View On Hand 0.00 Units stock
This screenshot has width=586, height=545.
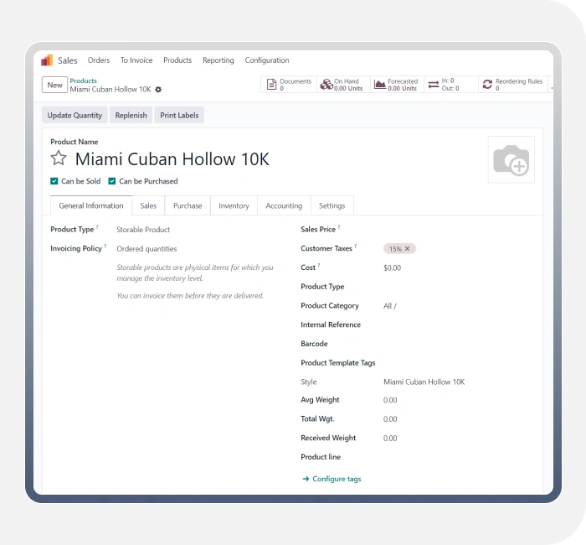coord(343,85)
